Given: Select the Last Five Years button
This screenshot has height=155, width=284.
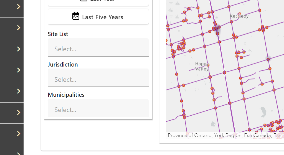Looking at the screenshot, I should pos(98,17).
